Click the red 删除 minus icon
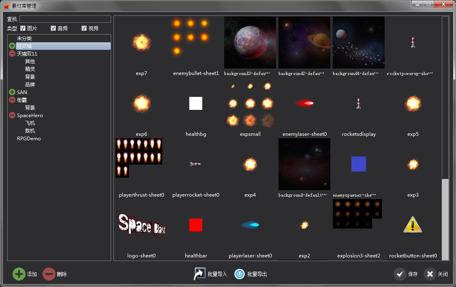The width and height of the screenshot is (456, 287). 49,274
